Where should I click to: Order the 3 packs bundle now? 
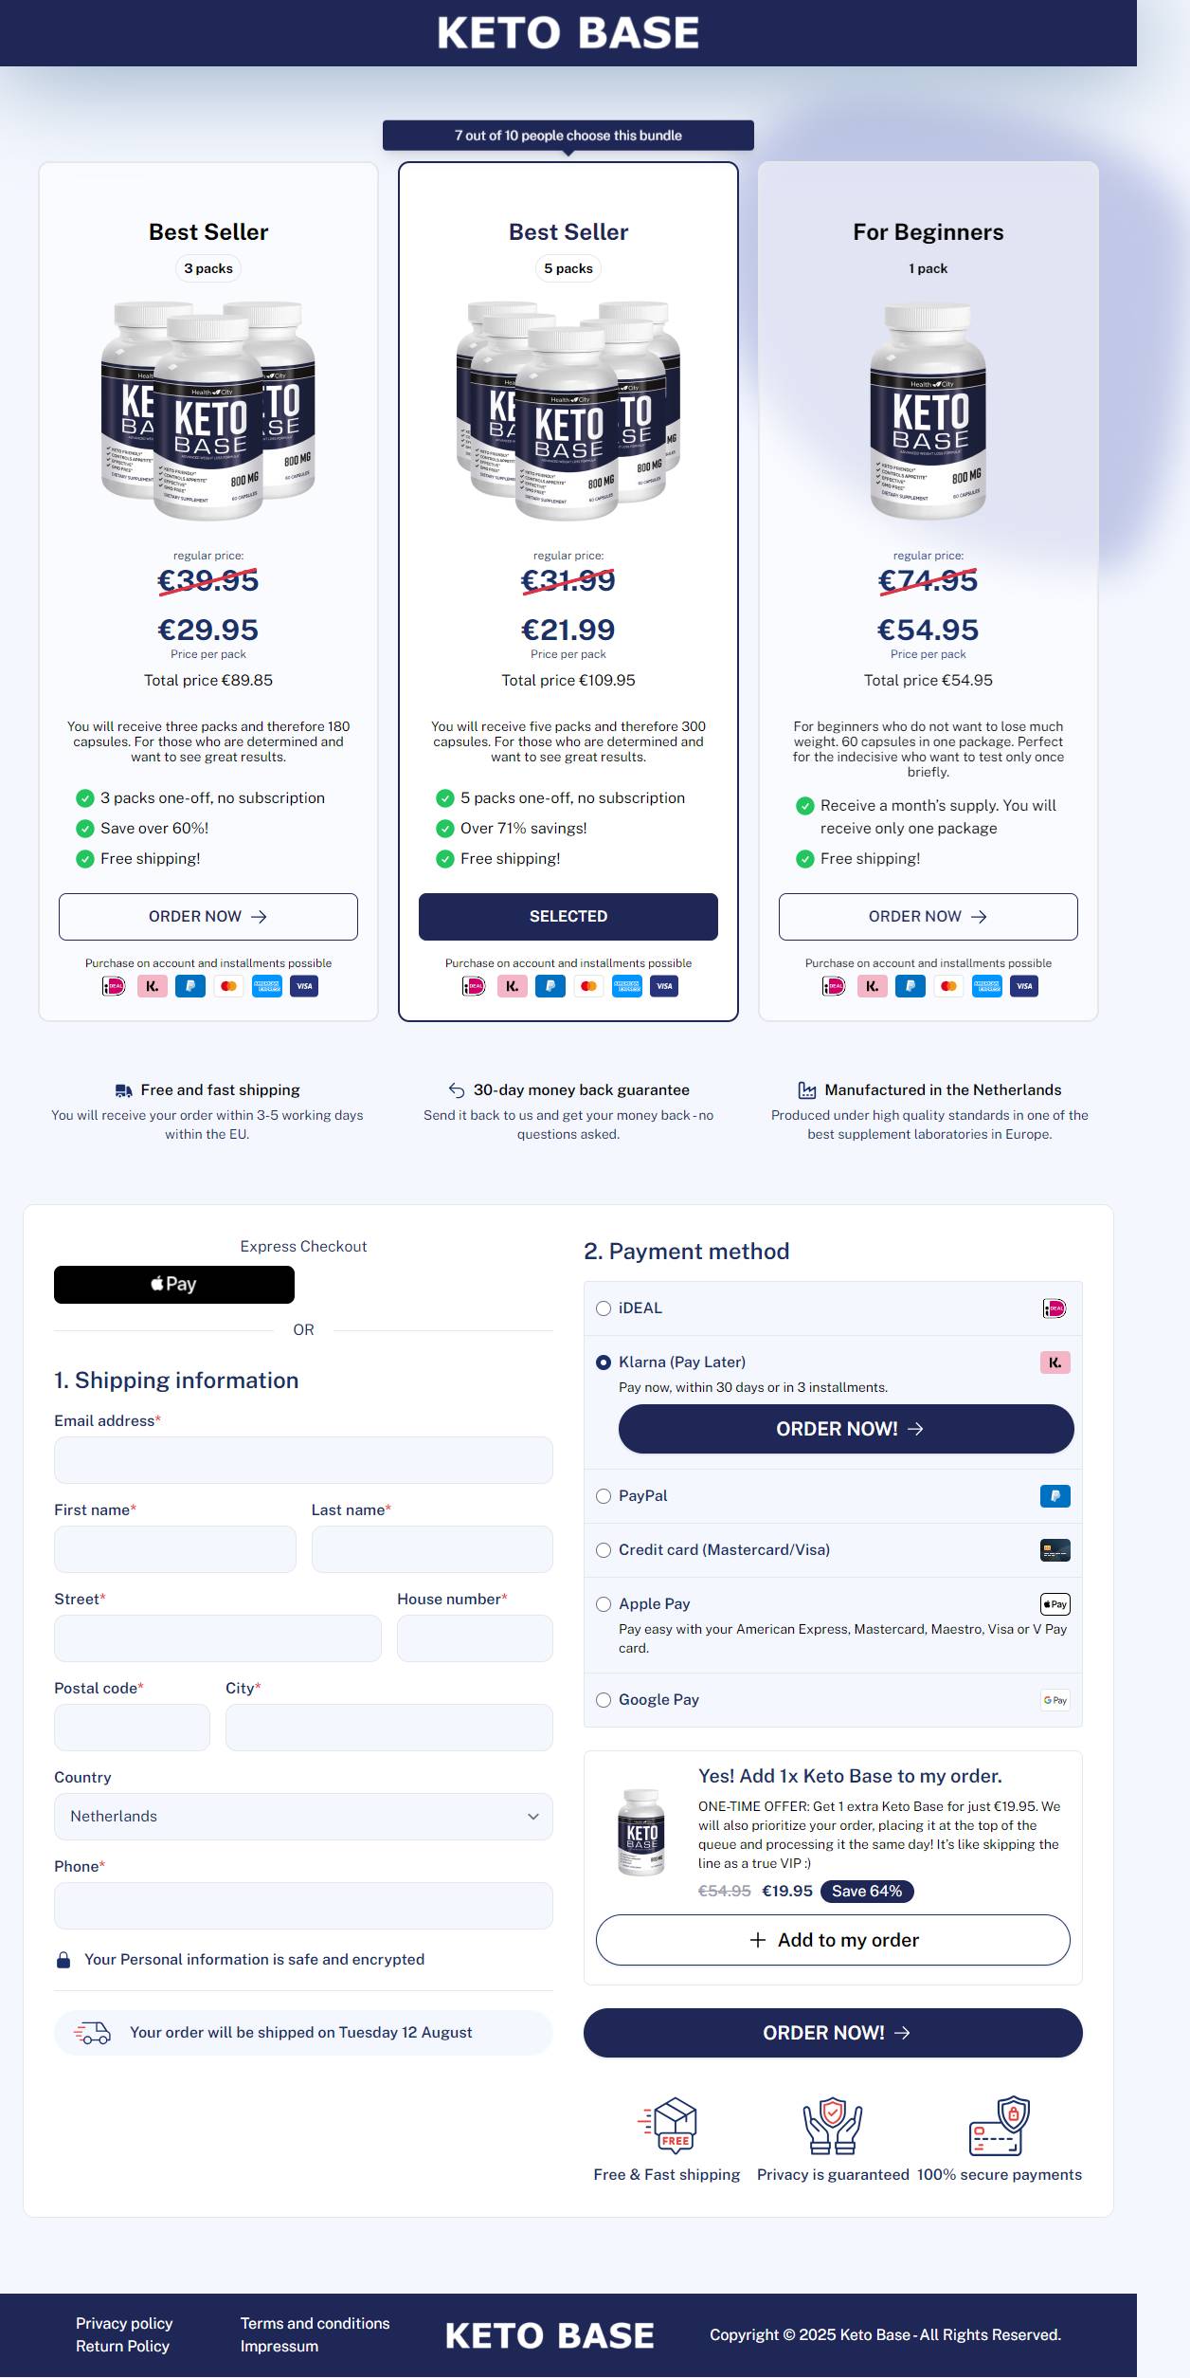tap(208, 917)
